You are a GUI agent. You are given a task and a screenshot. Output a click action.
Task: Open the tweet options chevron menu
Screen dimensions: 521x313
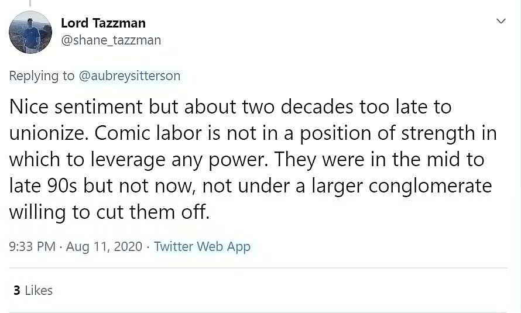(x=501, y=22)
